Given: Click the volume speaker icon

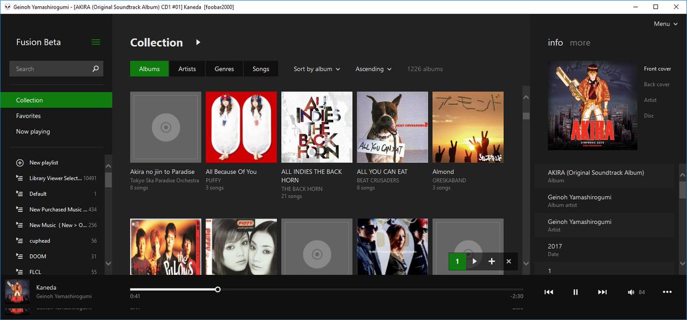Looking at the screenshot, I should pyautogui.click(x=631, y=292).
